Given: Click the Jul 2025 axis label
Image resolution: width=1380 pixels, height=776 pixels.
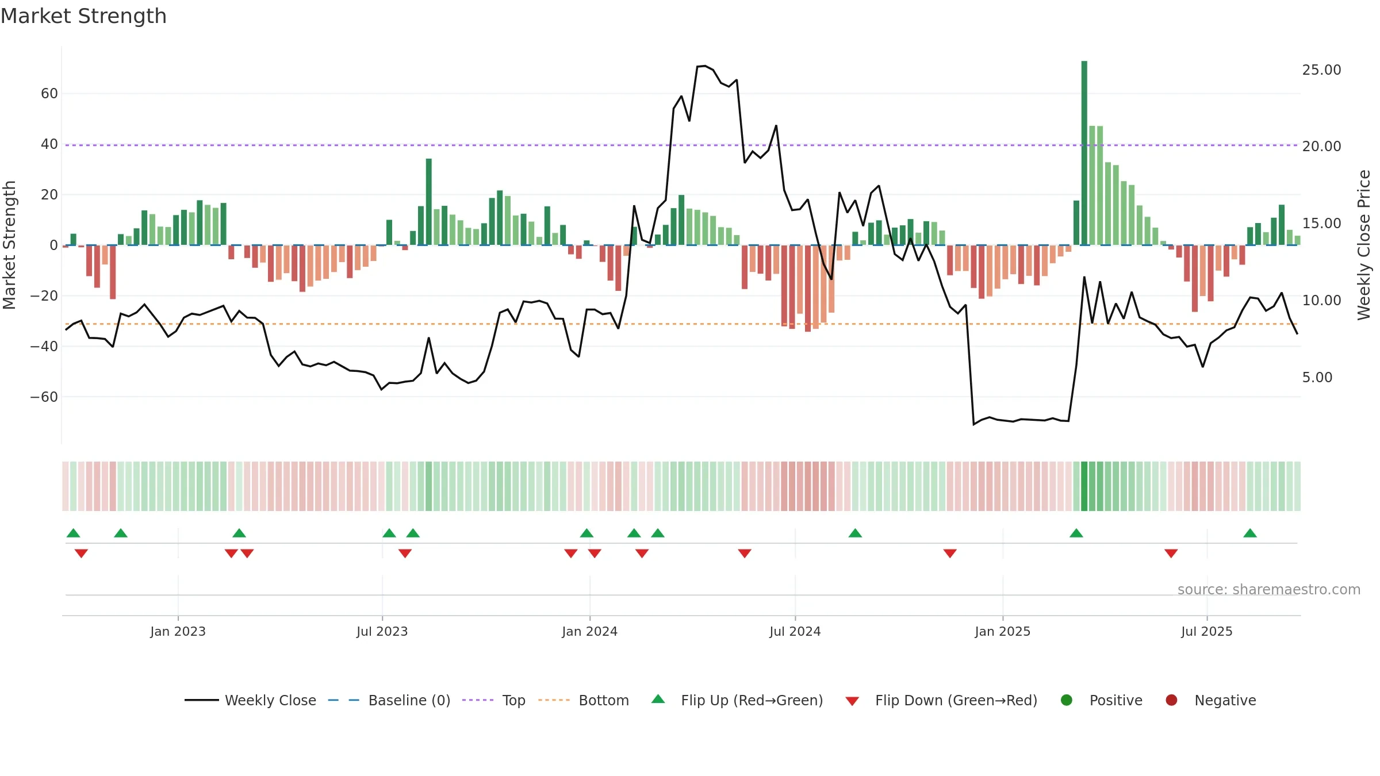Looking at the screenshot, I should [1207, 631].
